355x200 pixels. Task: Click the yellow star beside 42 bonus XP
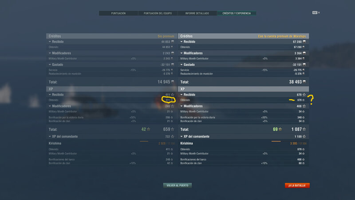(149, 129)
